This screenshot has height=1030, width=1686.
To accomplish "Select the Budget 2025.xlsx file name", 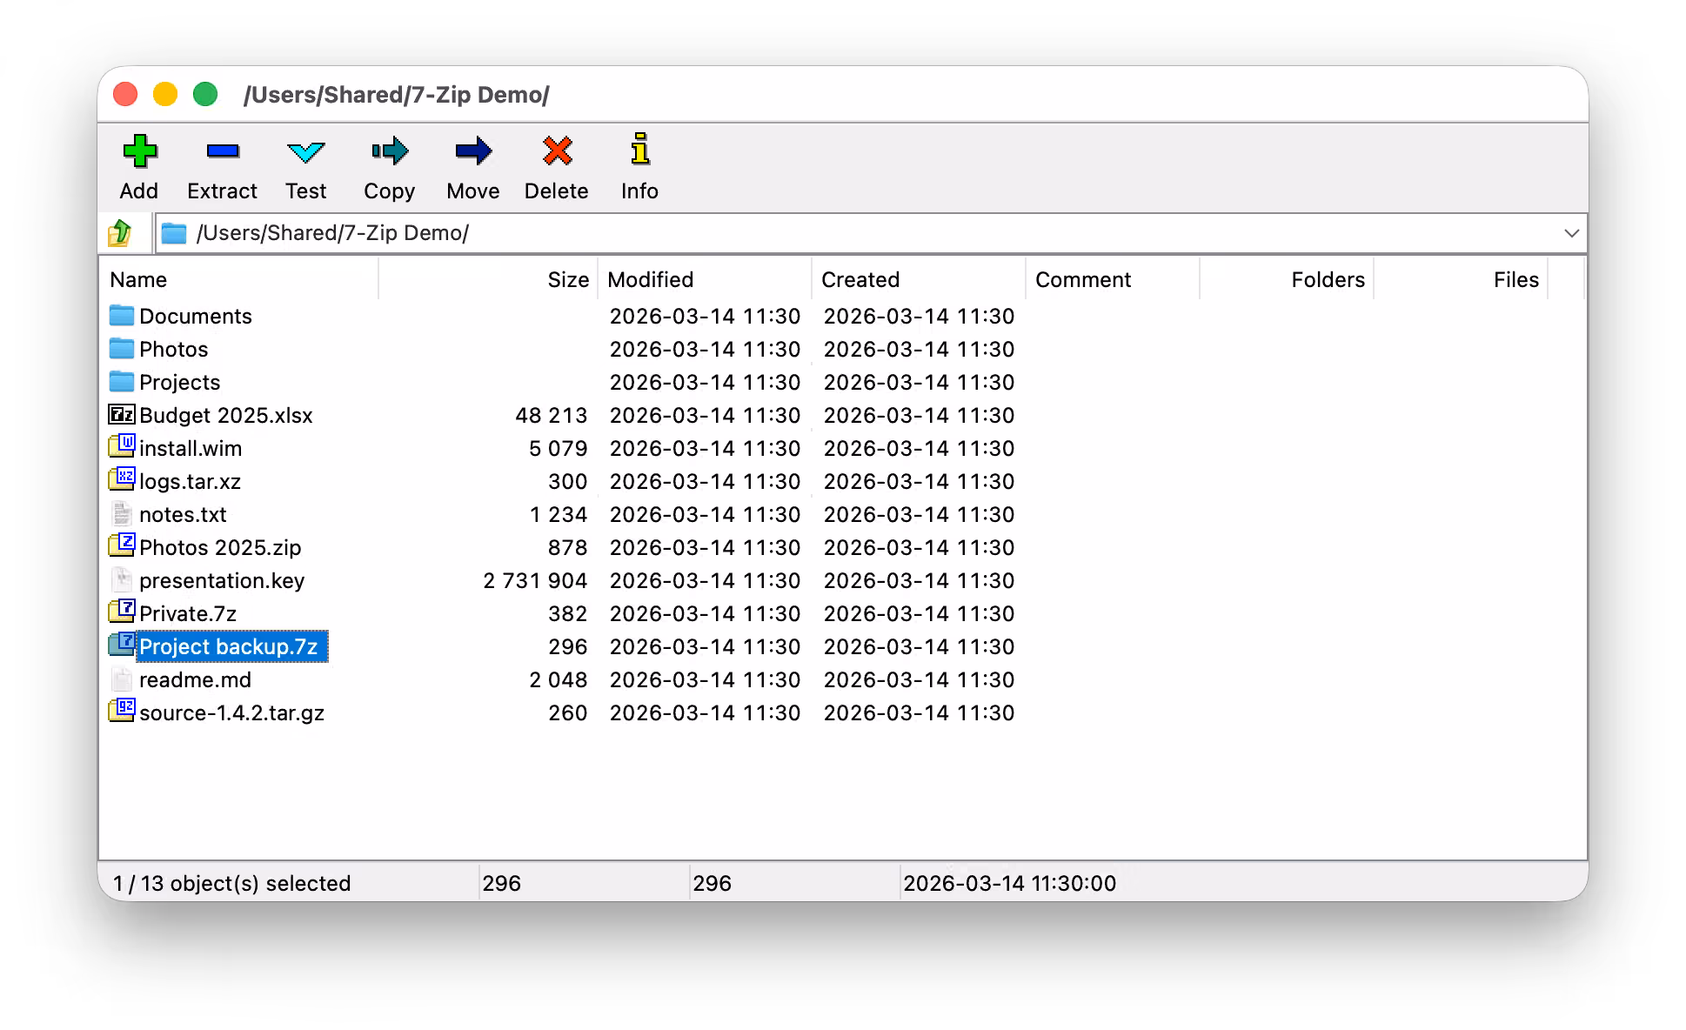I will point(226,415).
